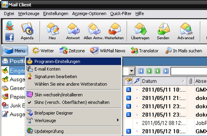The width and height of the screenshot is (207, 136).
Task: Sort by the attachment paperclip column
Action: point(190,81)
